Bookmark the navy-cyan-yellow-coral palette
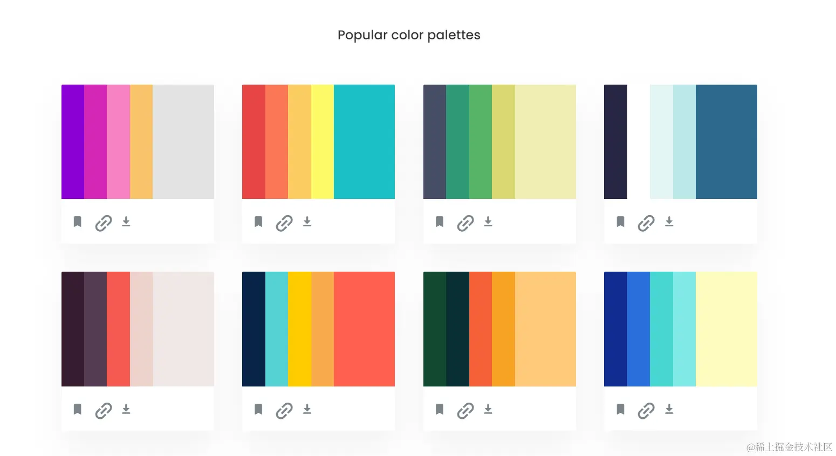 pyautogui.click(x=258, y=409)
